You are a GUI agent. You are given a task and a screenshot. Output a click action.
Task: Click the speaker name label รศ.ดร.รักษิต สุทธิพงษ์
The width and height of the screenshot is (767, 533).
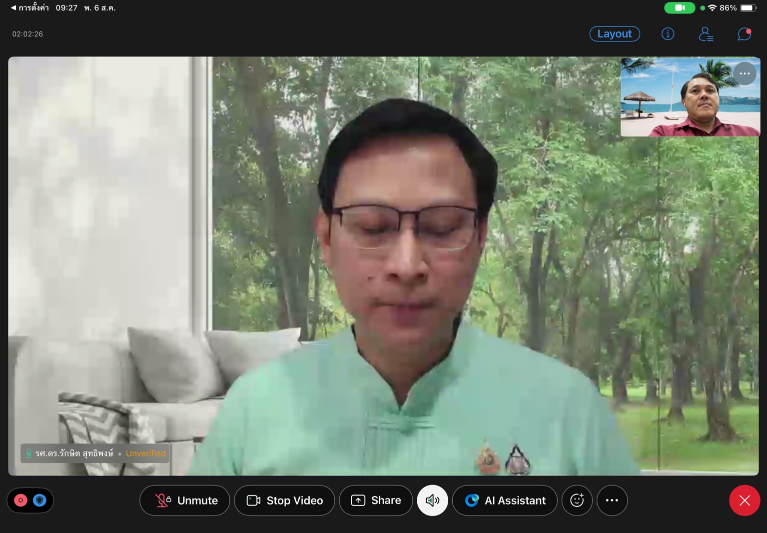pyautogui.click(x=74, y=453)
